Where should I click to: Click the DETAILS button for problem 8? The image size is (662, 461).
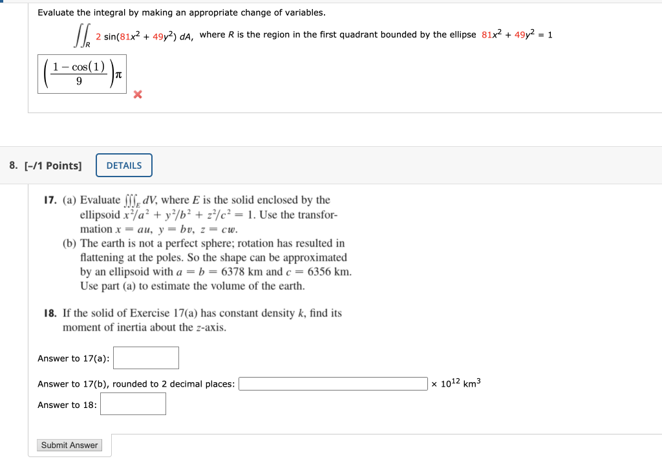pyautogui.click(x=124, y=165)
